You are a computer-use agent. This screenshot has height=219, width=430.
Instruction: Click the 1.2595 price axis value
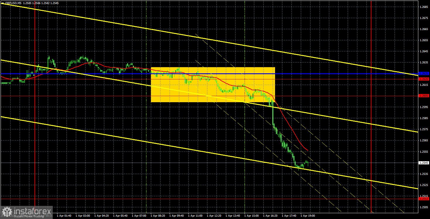(x=424, y=107)
